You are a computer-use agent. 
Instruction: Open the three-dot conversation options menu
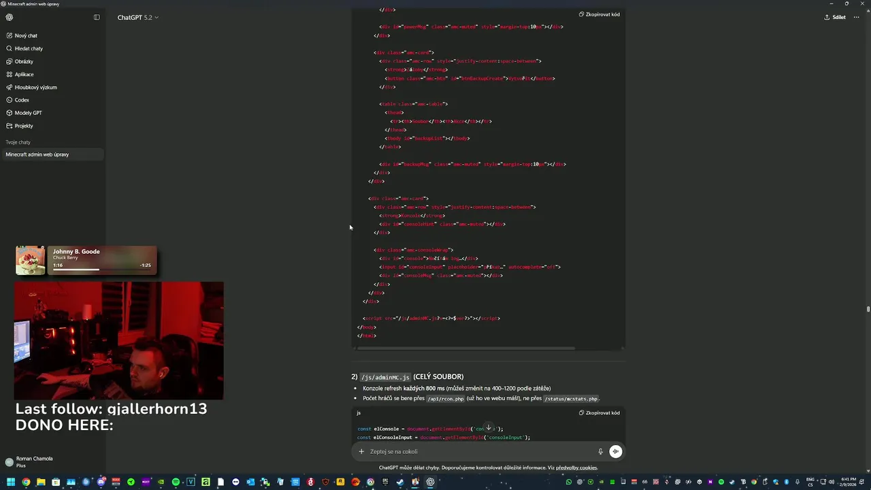click(858, 17)
